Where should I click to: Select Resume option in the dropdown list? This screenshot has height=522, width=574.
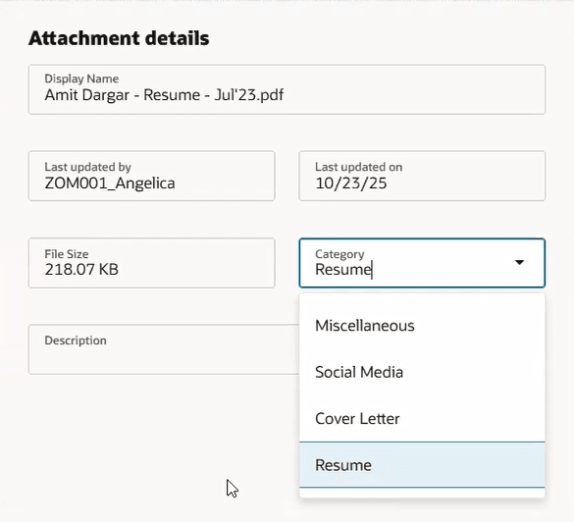422,465
